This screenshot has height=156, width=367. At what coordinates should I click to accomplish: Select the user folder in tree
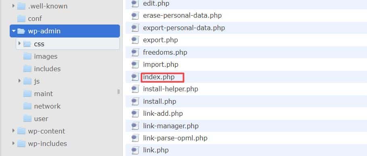[x=41, y=119]
